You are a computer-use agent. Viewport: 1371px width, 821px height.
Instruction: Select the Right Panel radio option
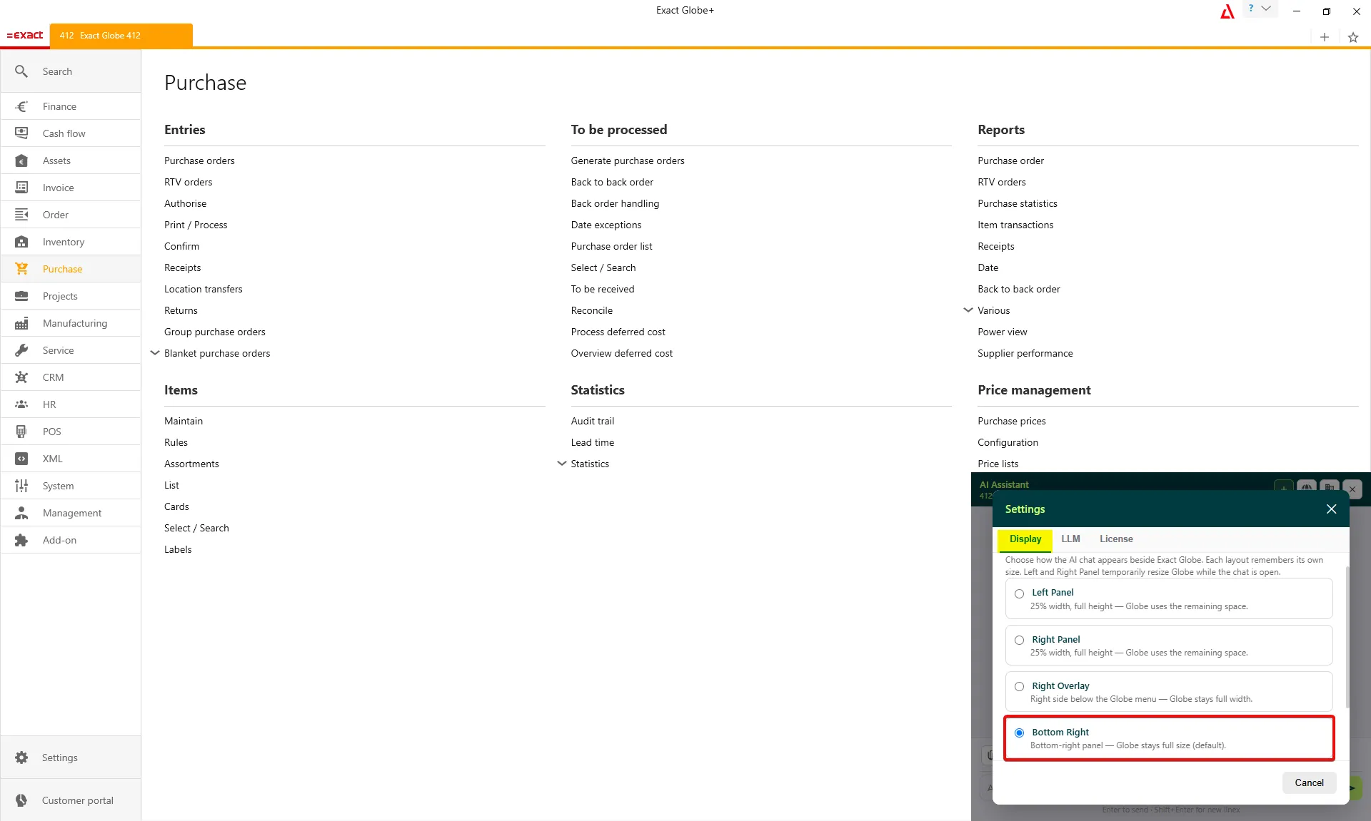tap(1019, 640)
